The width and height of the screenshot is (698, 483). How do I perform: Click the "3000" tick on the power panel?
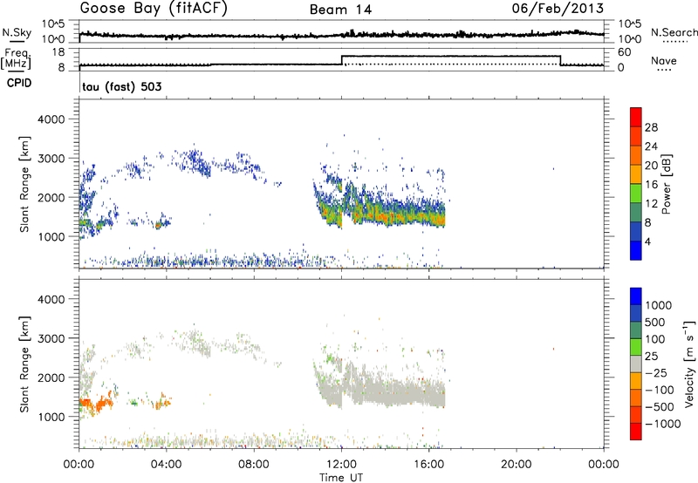51,159
